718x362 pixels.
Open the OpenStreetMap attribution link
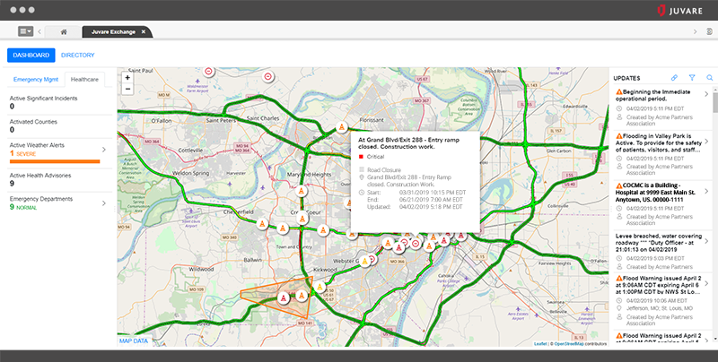coord(569,344)
